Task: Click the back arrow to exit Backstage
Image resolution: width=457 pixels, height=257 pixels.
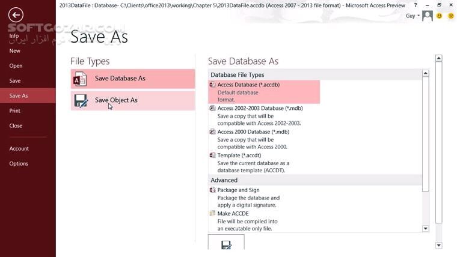Action: pyautogui.click(x=16, y=16)
